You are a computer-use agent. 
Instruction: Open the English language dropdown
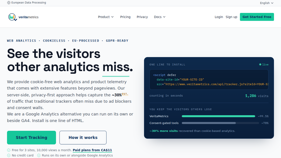pos(266,3)
